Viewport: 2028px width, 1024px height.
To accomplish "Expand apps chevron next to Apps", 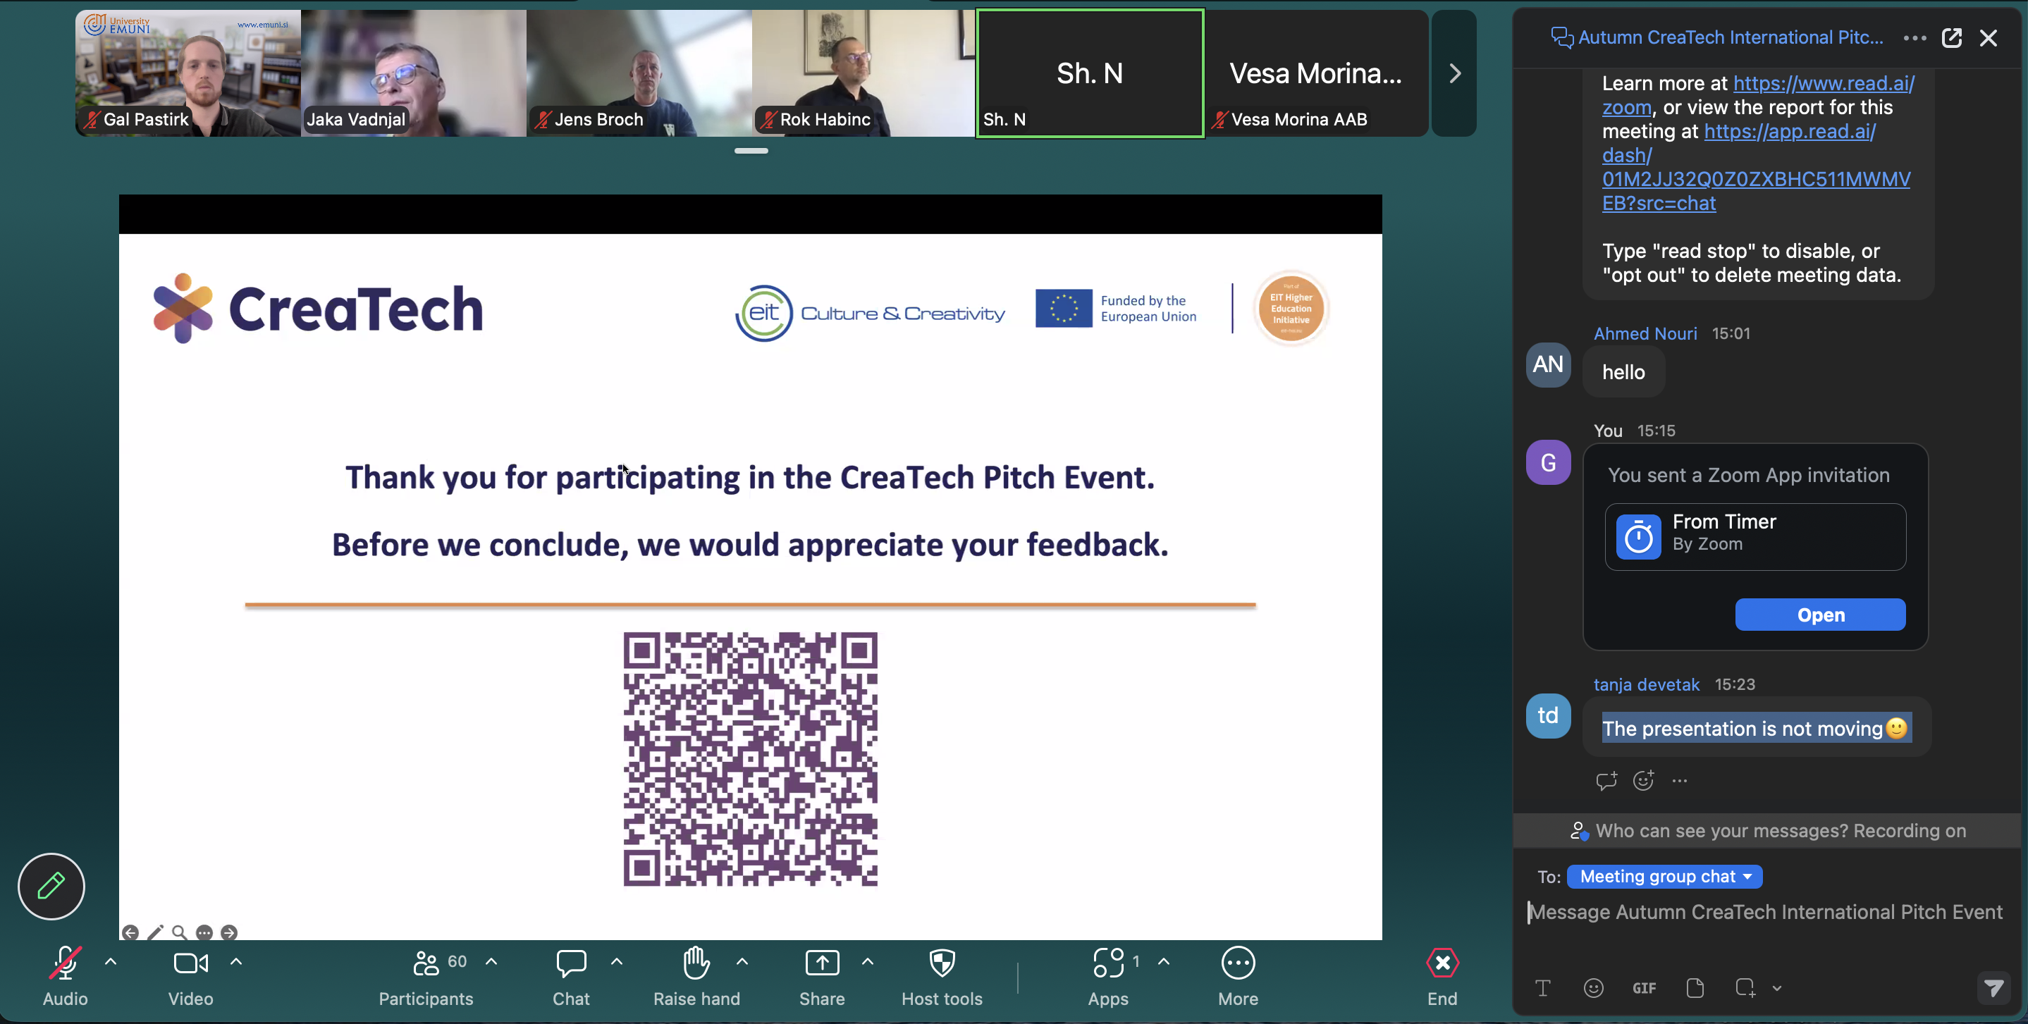I will pyautogui.click(x=1164, y=962).
